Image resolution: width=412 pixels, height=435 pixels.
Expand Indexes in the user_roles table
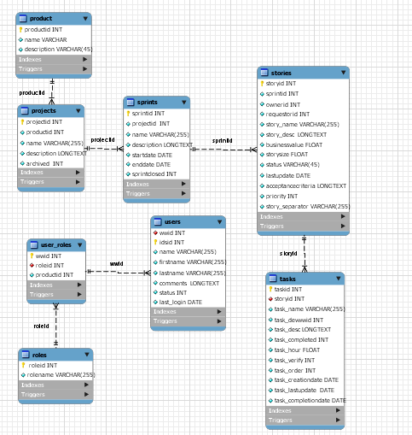pos(79,285)
